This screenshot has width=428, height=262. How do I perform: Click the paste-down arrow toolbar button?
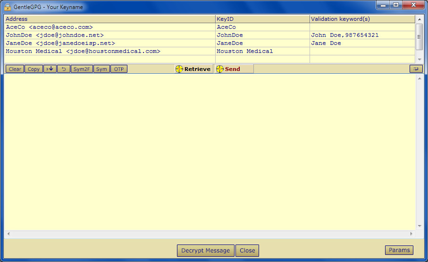click(50, 69)
